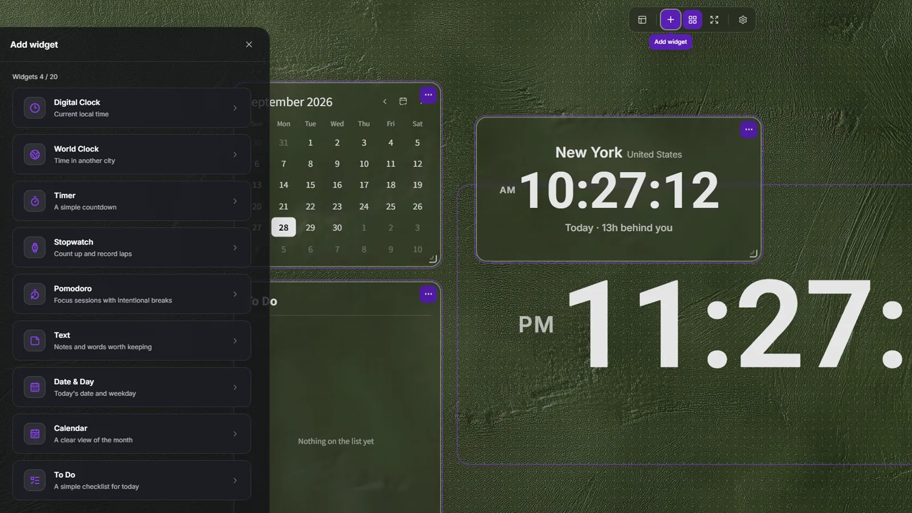This screenshot has width=912, height=513.
Task: Select Date & Day widget entry
Action: pyautogui.click(x=132, y=387)
